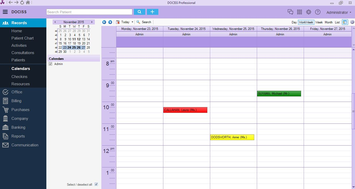Open the Company building icon

pos(5,119)
